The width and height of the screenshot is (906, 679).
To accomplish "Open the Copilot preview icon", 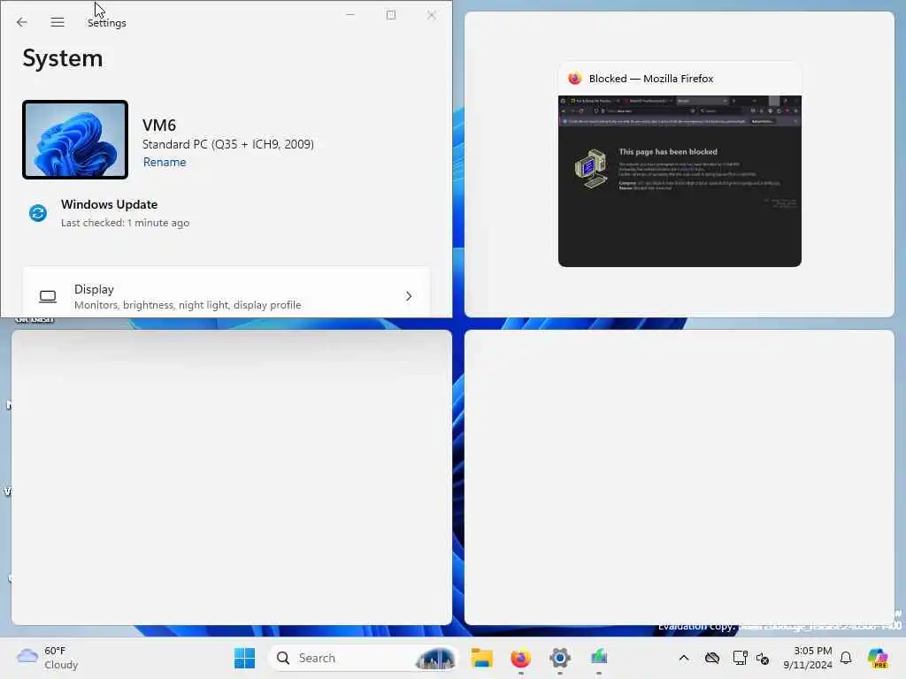I will pyautogui.click(x=878, y=658).
